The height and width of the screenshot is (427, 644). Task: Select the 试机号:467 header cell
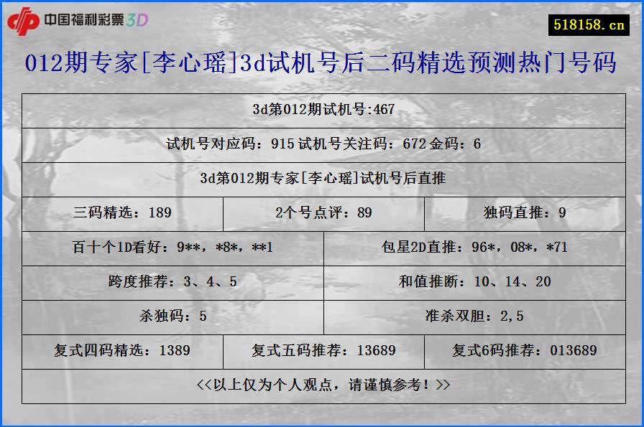click(322, 109)
